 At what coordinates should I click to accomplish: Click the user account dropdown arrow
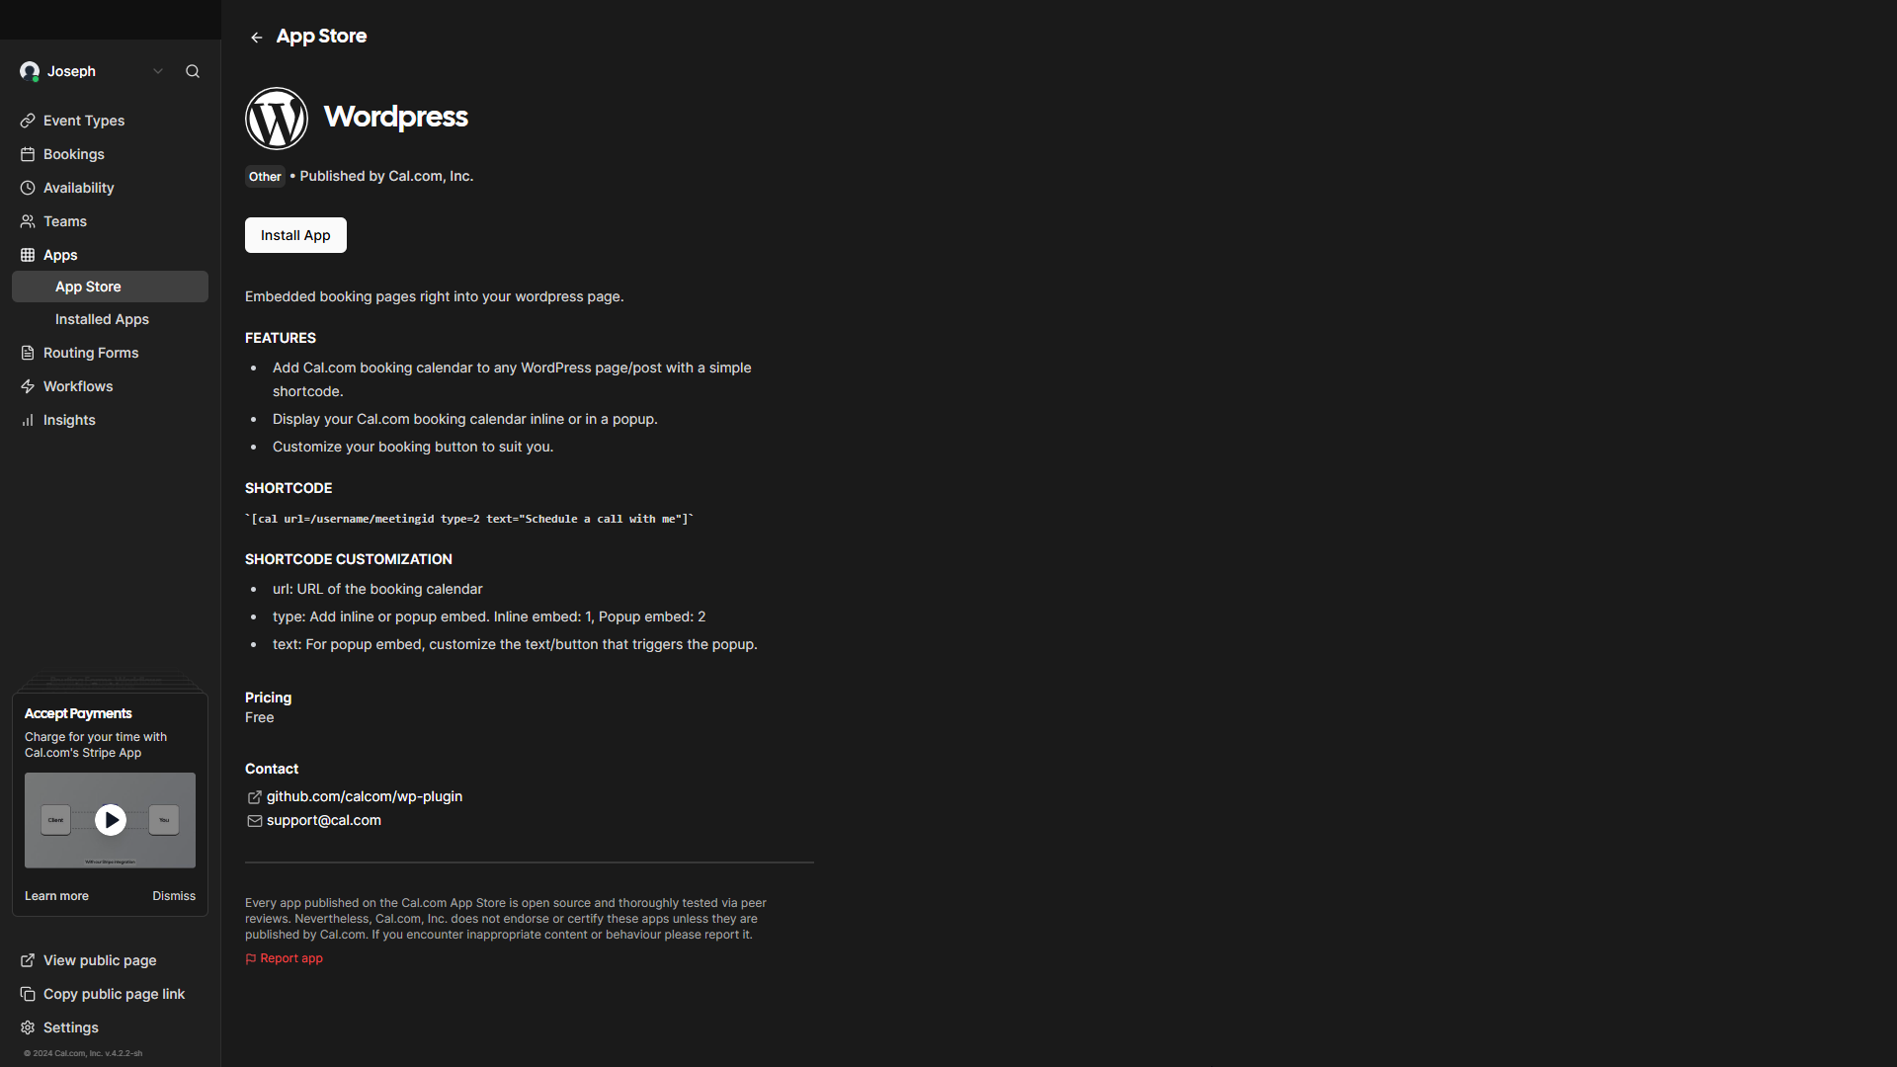click(x=156, y=72)
